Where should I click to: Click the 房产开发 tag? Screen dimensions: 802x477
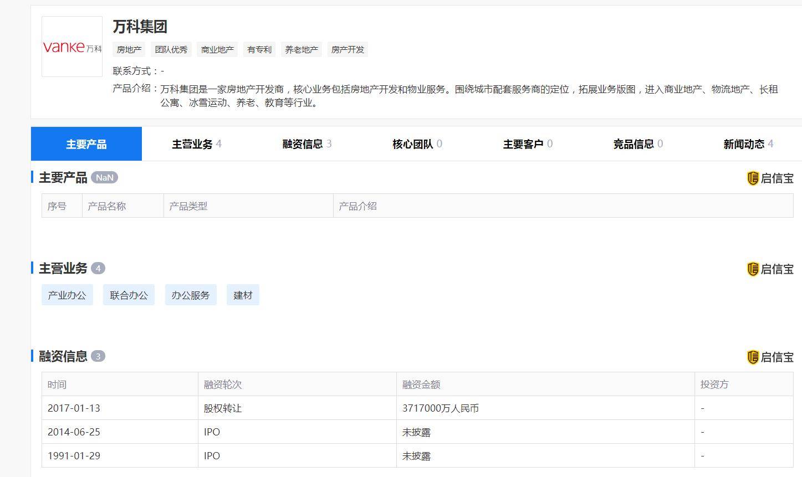(348, 49)
